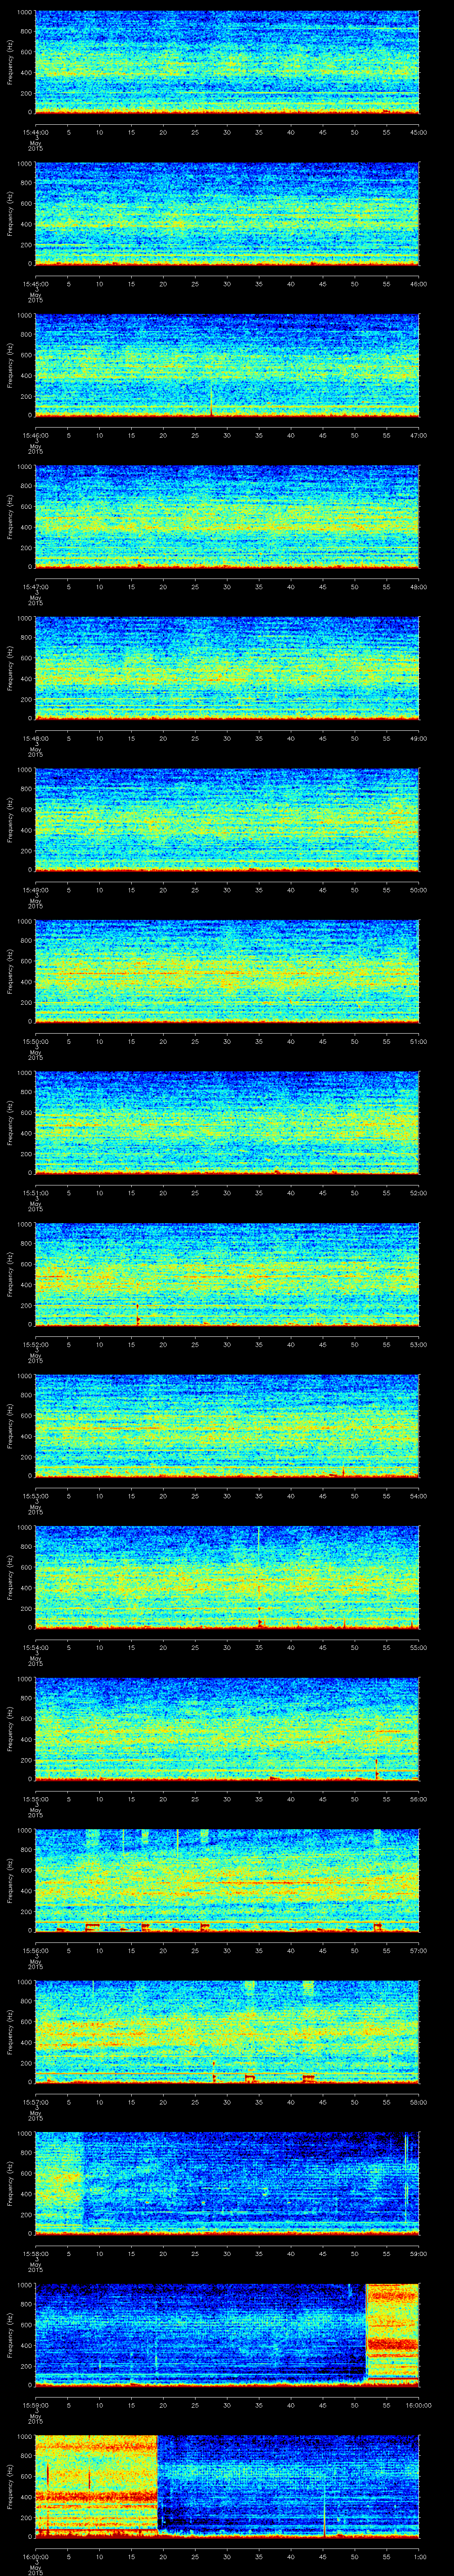Click Frequency (Hz) label on 15:59:00 plot

[10, 2335]
